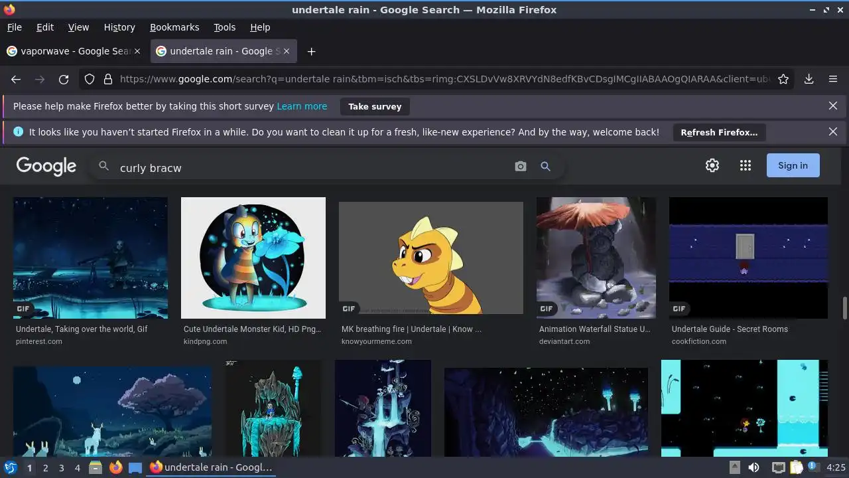Click the page vertical scrollbar thumb
Viewport: 849px width, 478px height.
844,308
